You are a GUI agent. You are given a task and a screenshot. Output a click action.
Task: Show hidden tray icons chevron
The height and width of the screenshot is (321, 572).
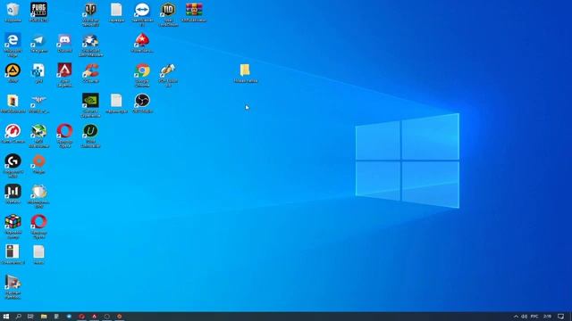click(516, 317)
